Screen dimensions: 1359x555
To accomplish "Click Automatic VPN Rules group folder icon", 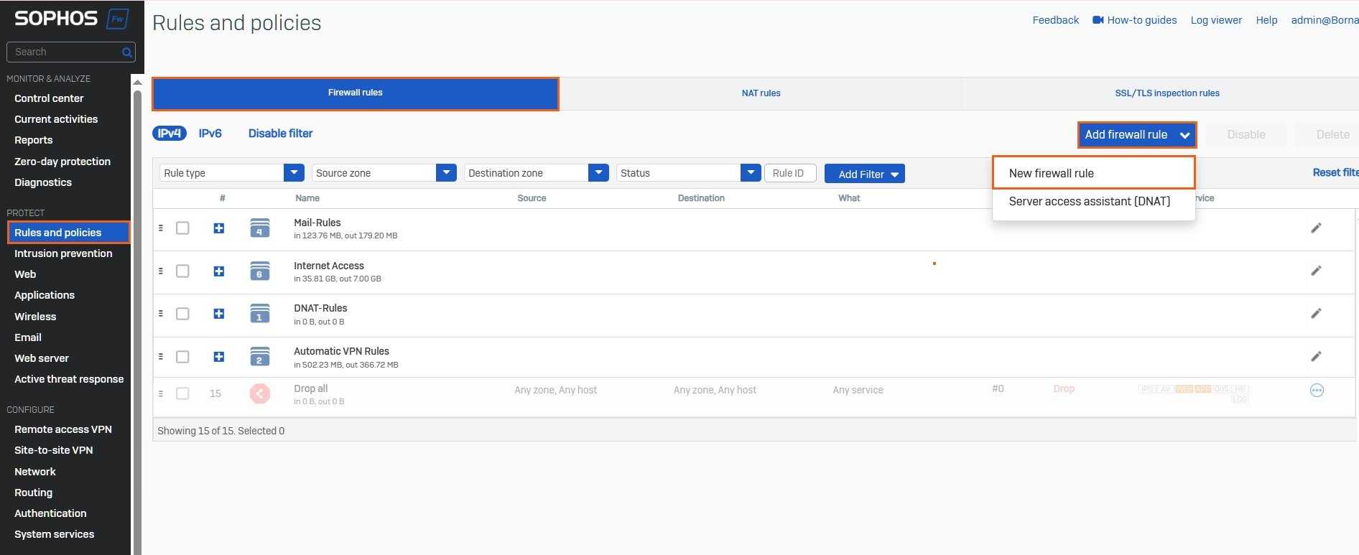I will (259, 357).
